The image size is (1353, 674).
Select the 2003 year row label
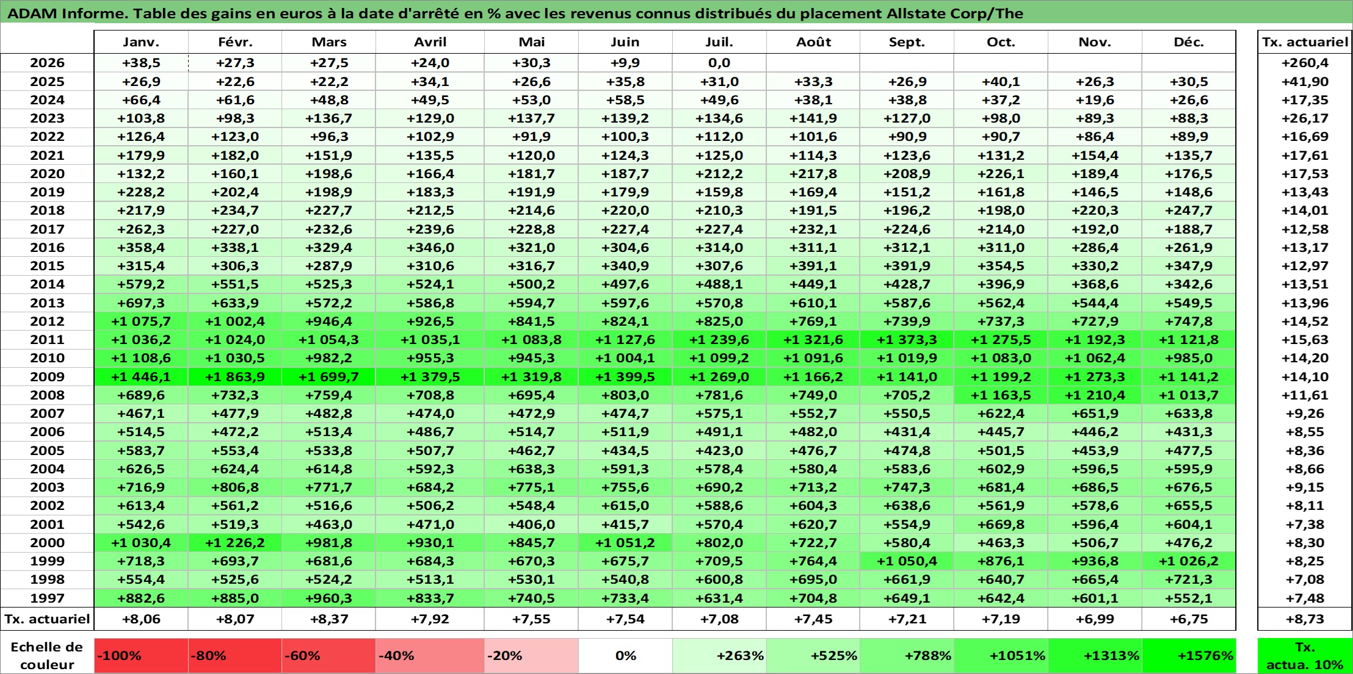(x=47, y=487)
